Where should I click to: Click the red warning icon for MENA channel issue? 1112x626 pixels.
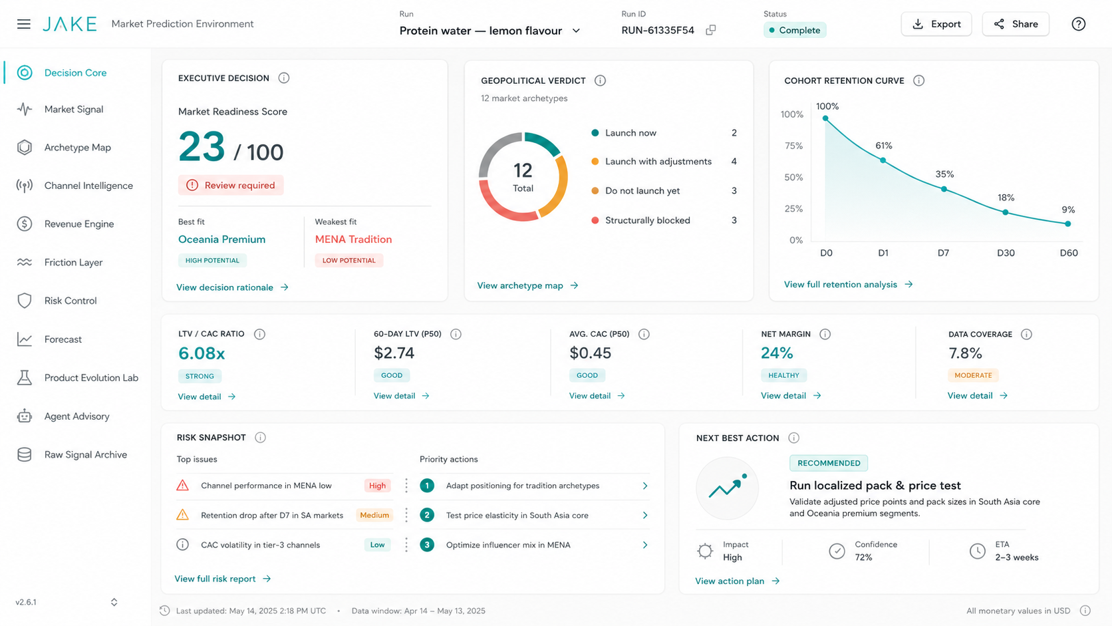pos(182,486)
